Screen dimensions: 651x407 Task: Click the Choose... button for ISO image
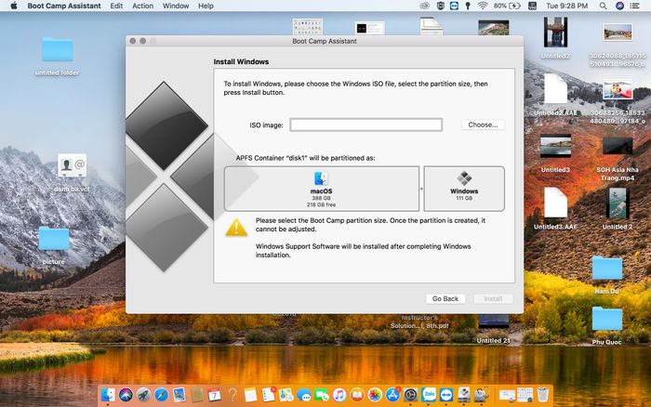tap(483, 125)
